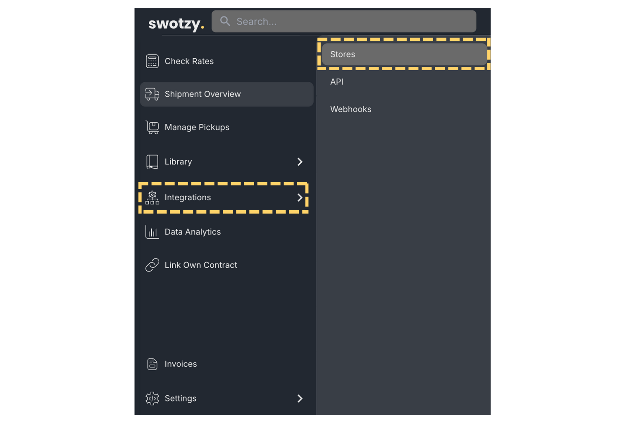The image size is (620, 423).
Task: Click the Data Analytics chart icon
Action: 152,232
